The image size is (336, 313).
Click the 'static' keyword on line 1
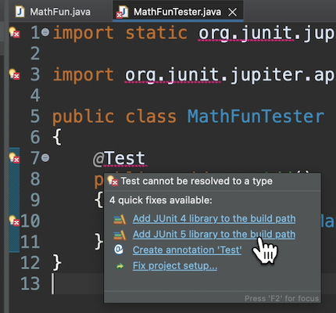tap(156, 33)
